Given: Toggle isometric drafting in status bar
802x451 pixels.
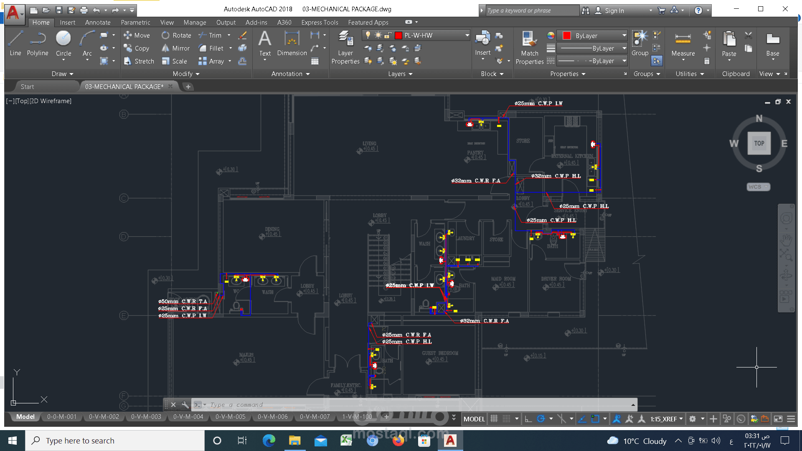Looking at the screenshot, I should pyautogui.click(x=561, y=418).
